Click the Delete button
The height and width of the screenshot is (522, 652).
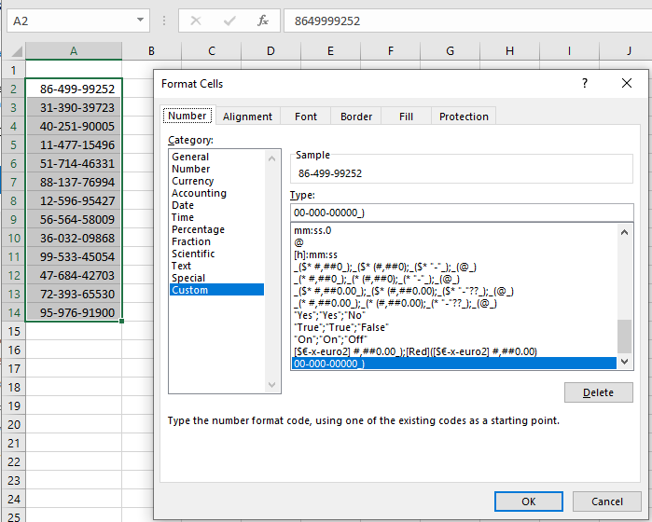598,392
